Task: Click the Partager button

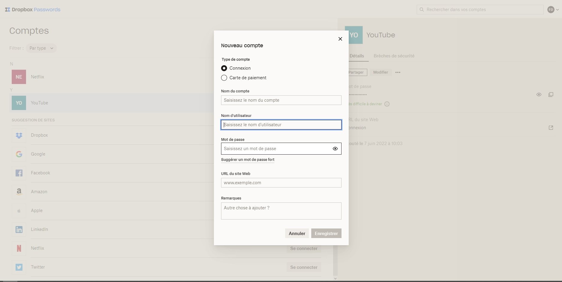Action: pyautogui.click(x=358, y=72)
